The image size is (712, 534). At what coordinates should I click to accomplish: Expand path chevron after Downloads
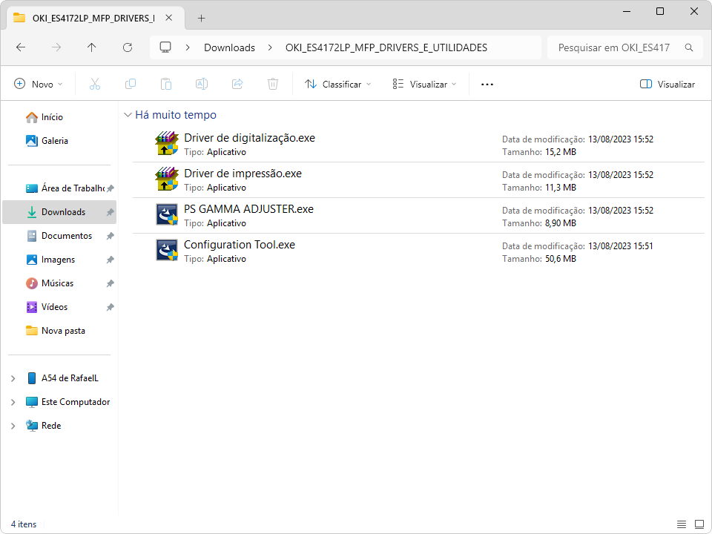[x=270, y=47]
